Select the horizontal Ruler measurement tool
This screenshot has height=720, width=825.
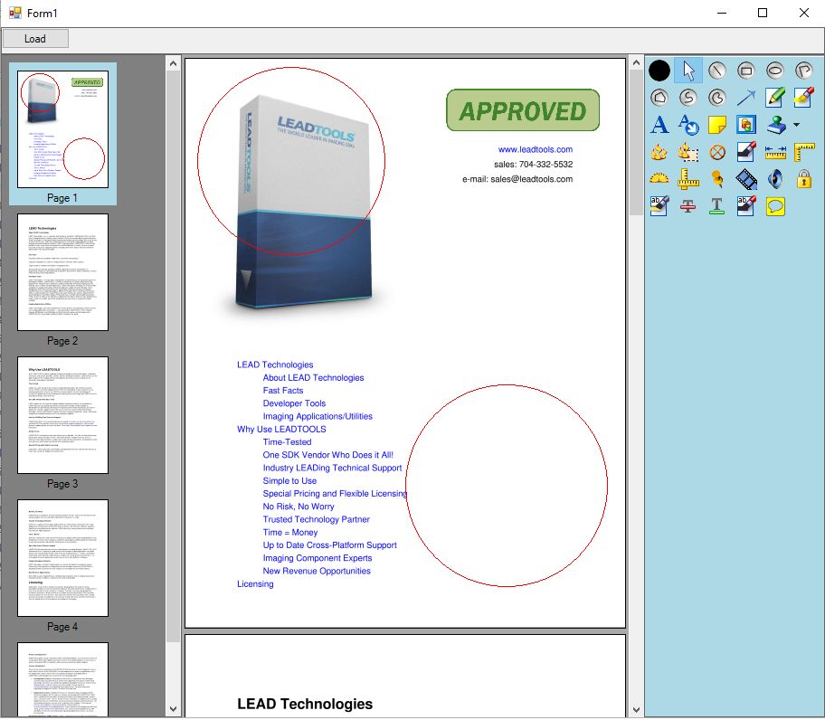[775, 153]
